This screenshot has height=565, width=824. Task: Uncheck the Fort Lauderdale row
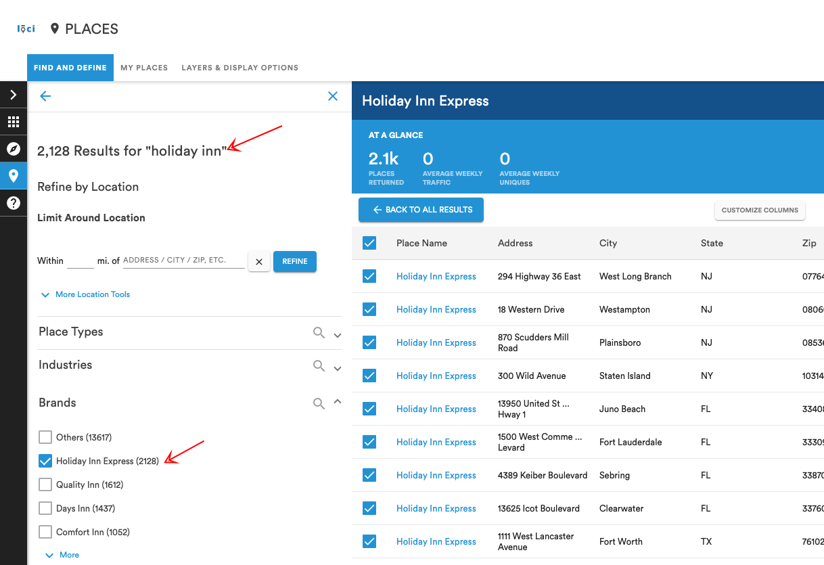pyautogui.click(x=369, y=442)
